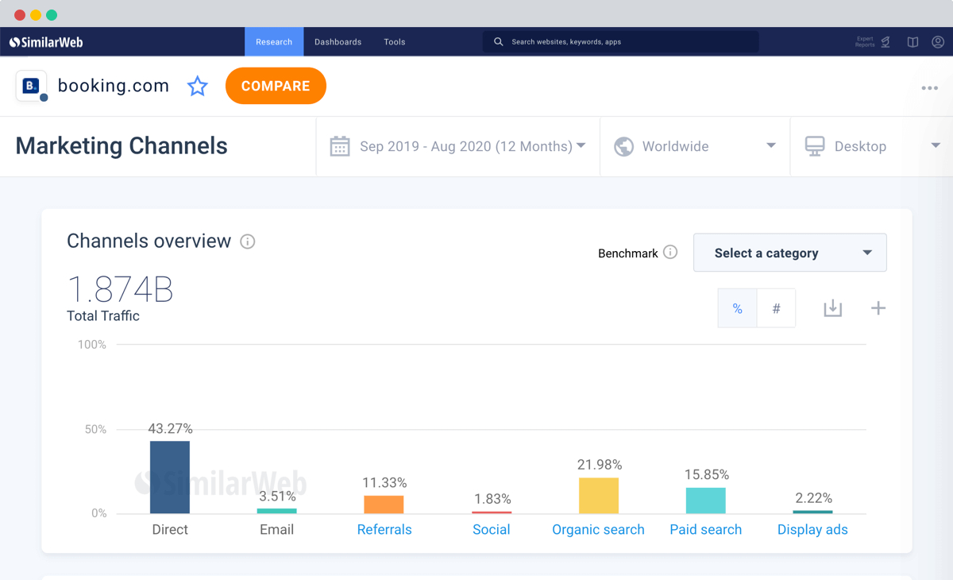Click the 15.85% value label

(706, 475)
